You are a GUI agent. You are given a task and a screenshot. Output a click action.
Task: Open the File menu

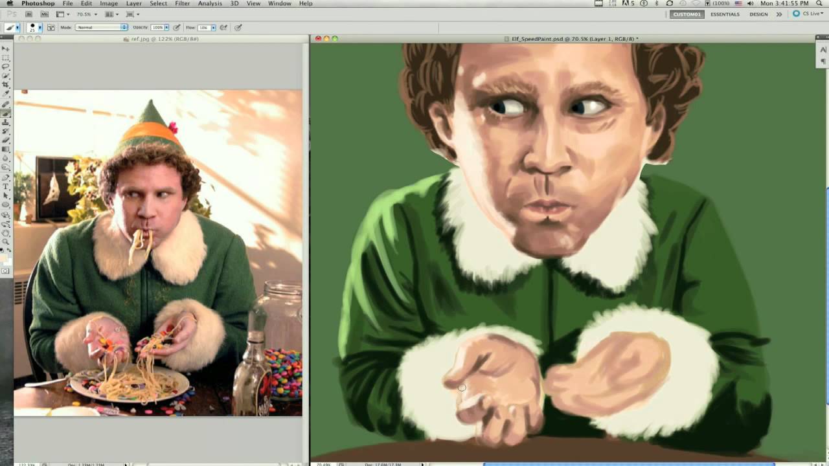click(x=67, y=3)
